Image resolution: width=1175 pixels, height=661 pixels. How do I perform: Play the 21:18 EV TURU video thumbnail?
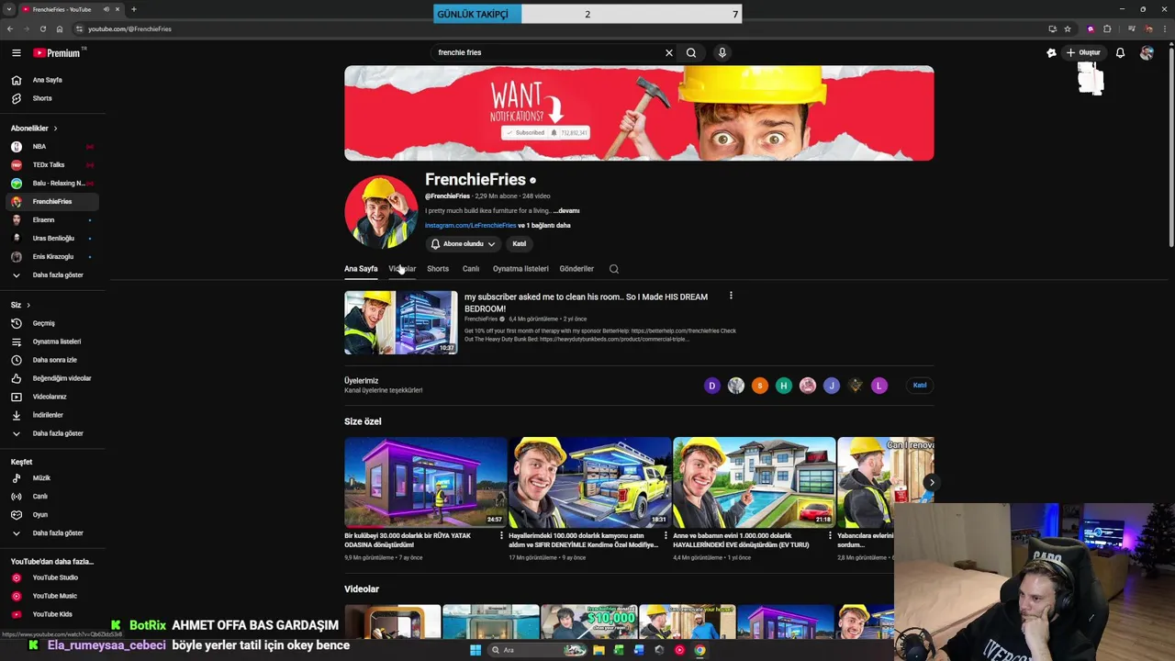pyautogui.click(x=754, y=482)
